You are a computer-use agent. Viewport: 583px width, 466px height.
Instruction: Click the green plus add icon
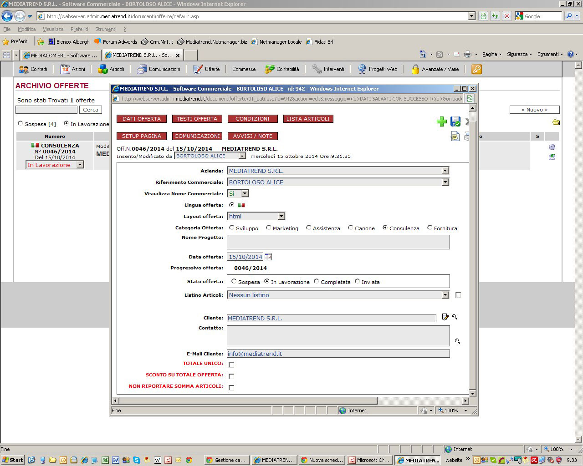[441, 122]
